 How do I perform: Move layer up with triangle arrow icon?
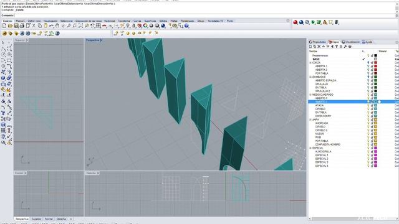point(324,47)
